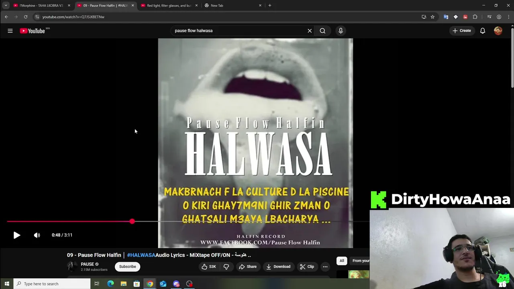
Task: Open a new browser tab
Action: click(269, 6)
